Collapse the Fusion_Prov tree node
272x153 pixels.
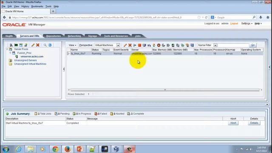10,53
